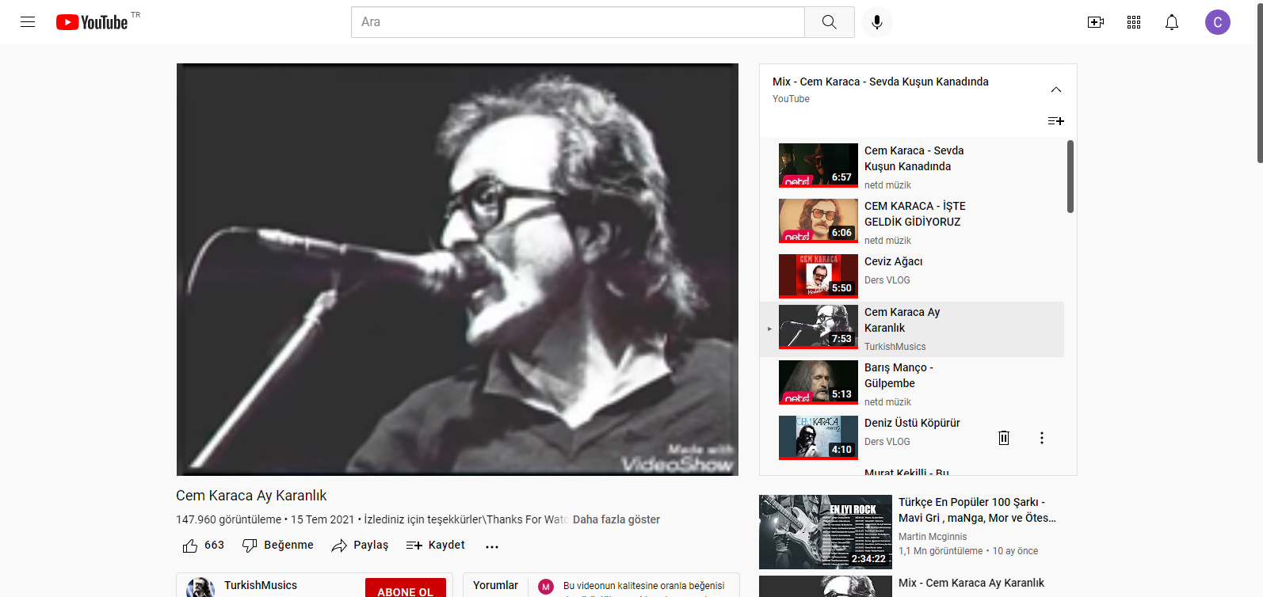Go to YouTube home via logo
This screenshot has width=1263, height=597.
point(92,22)
